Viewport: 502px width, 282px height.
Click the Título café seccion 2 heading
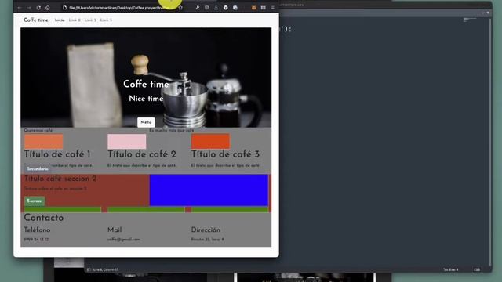pyautogui.click(x=60, y=179)
